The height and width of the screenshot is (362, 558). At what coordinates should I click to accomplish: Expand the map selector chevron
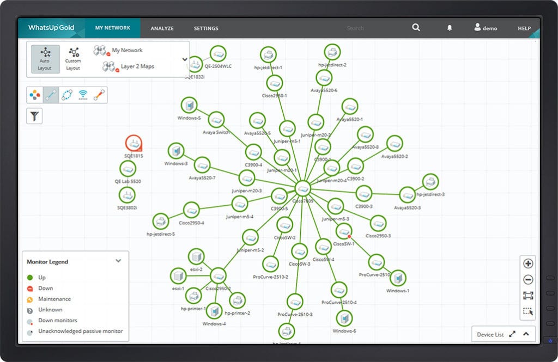(x=185, y=59)
